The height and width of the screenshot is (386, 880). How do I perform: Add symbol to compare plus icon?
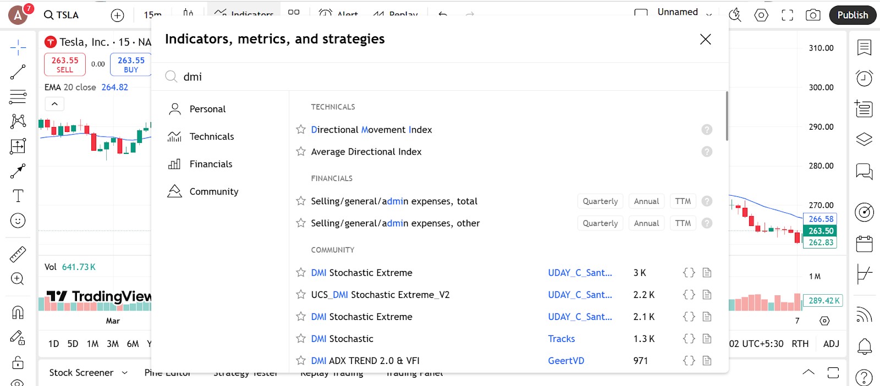(117, 15)
